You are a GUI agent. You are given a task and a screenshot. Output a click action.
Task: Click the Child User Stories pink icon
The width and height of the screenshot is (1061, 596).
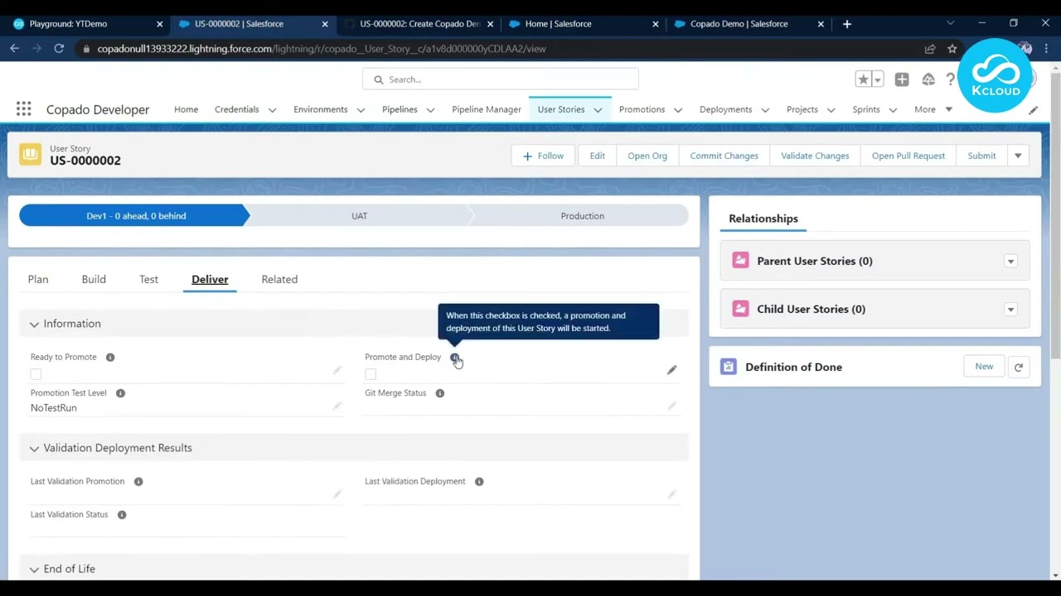click(x=740, y=309)
